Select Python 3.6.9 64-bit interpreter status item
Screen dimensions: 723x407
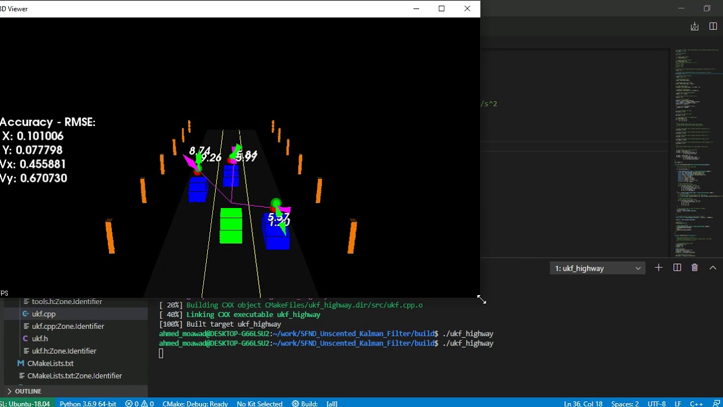tap(88, 404)
